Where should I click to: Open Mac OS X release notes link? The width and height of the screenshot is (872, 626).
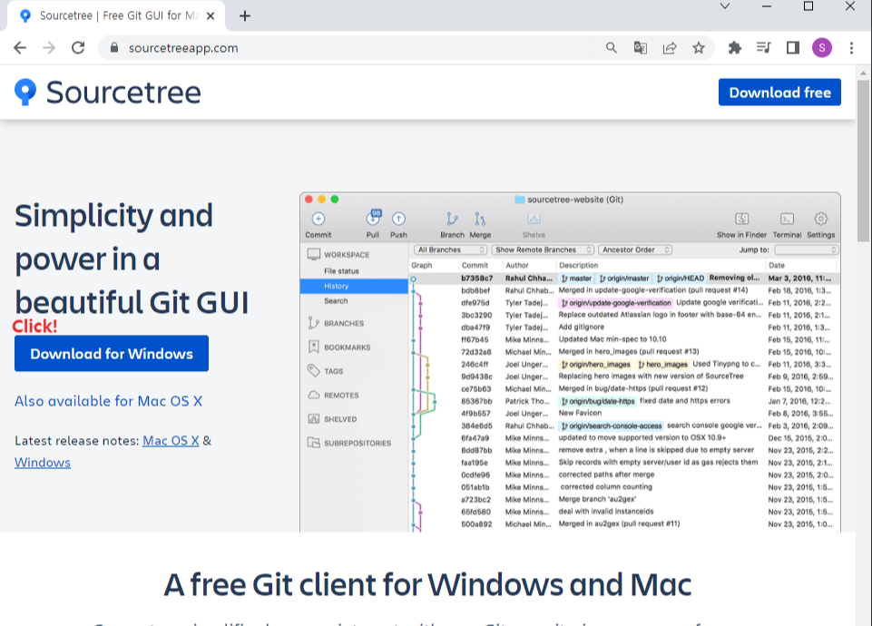tap(171, 441)
